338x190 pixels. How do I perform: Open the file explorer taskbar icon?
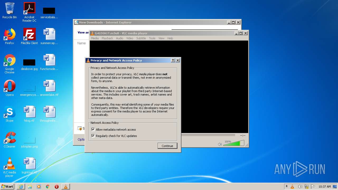pos(30,187)
